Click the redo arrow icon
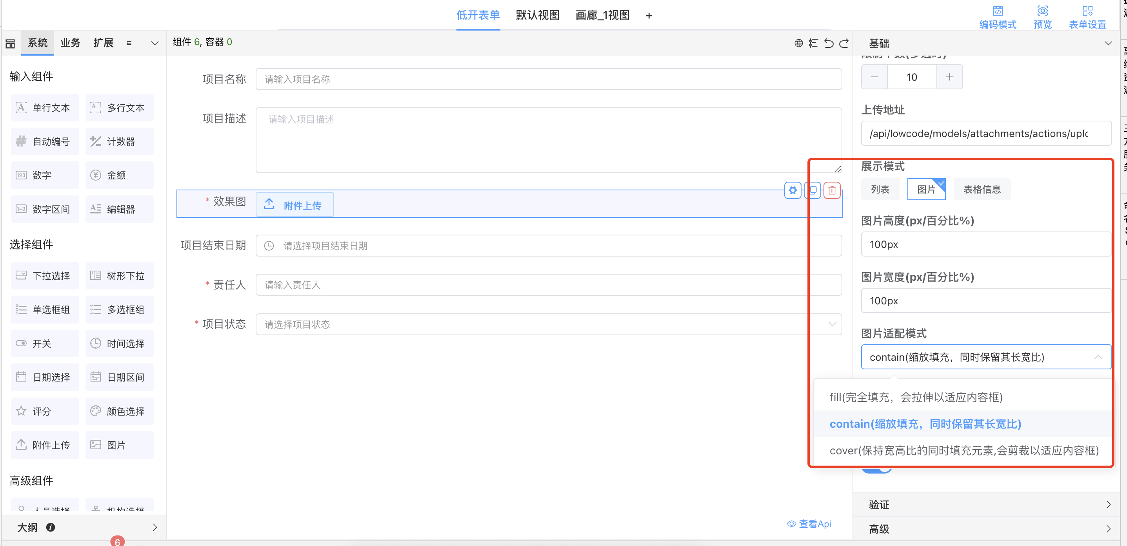Screen dimensions: 1127x546 [844, 43]
